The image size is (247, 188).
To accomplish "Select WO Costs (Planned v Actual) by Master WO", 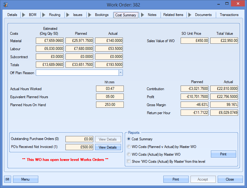I will (129, 147).
